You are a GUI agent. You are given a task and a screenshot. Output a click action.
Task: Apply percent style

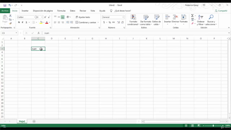[110, 22]
